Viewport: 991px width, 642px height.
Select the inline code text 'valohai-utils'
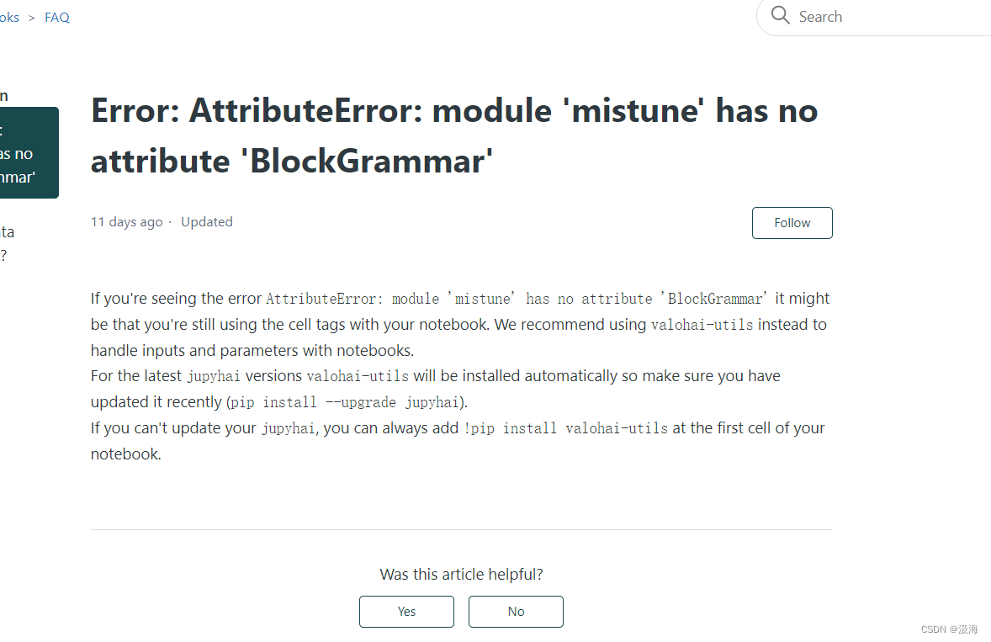pos(701,325)
